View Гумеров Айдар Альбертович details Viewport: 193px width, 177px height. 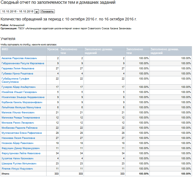19,87
